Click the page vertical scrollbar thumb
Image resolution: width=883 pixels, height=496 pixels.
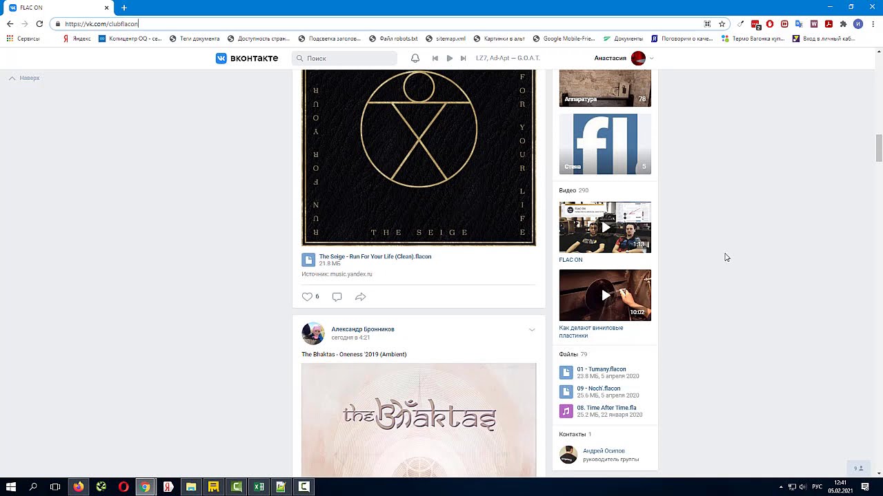[x=879, y=148]
